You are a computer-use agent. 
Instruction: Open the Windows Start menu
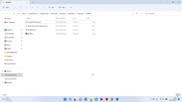(x=65, y=99)
